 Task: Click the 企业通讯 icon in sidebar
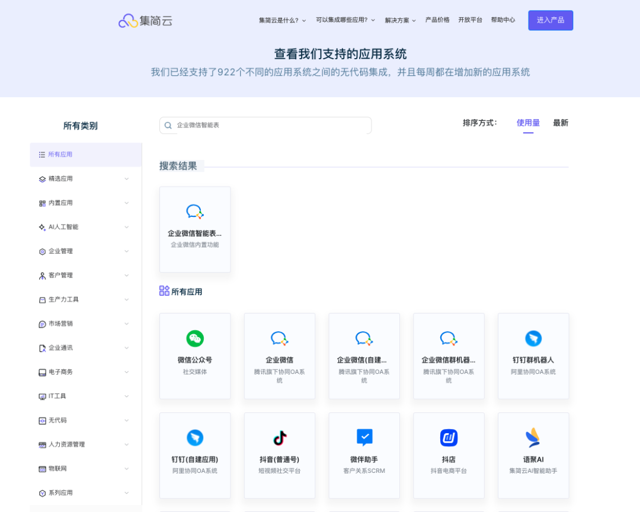coord(42,348)
